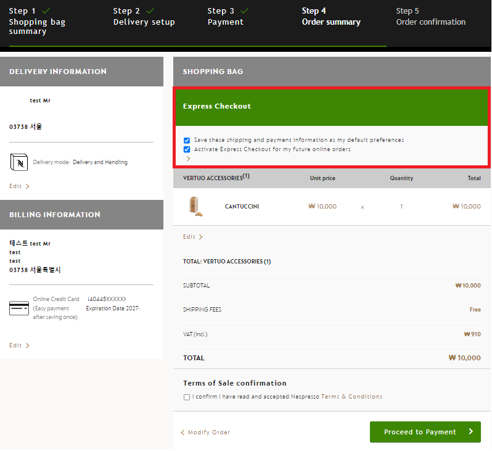The width and height of the screenshot is (492, 451).
Task: Click the Terms of Sale confirmation heading
Action: [235, 384]
